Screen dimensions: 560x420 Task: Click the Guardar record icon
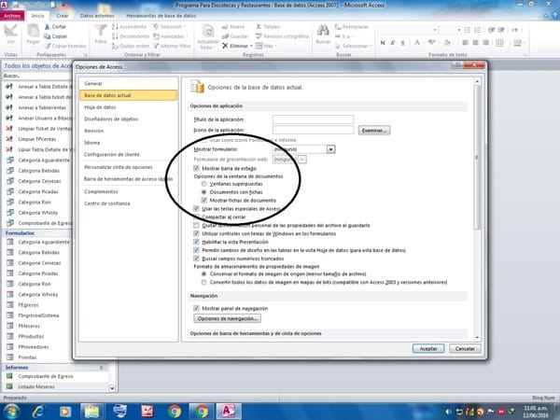coord(225,36)
